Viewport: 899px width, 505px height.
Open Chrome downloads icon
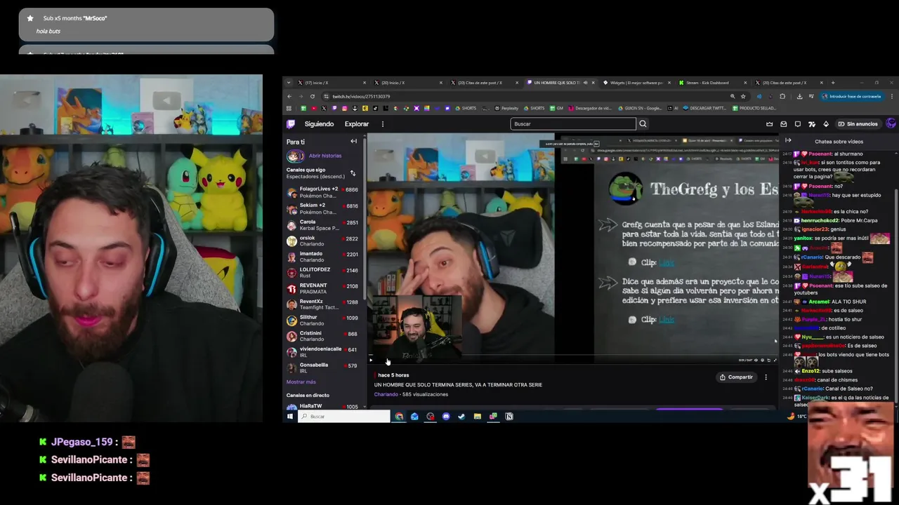tap(800, 96)
